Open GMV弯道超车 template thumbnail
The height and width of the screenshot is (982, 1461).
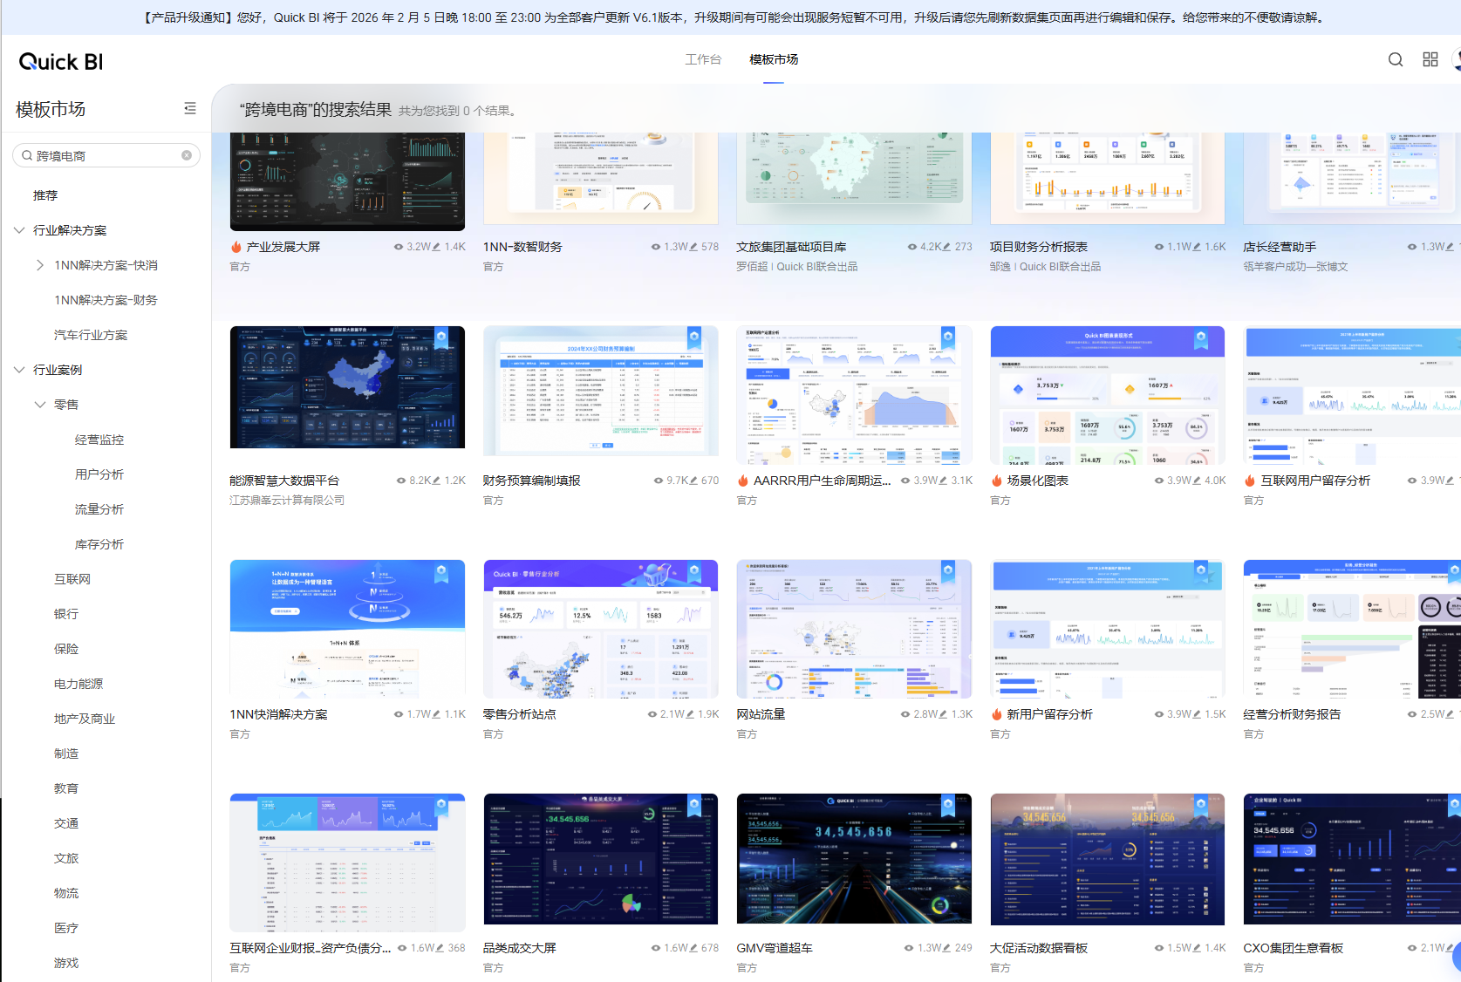coord(854,858)
